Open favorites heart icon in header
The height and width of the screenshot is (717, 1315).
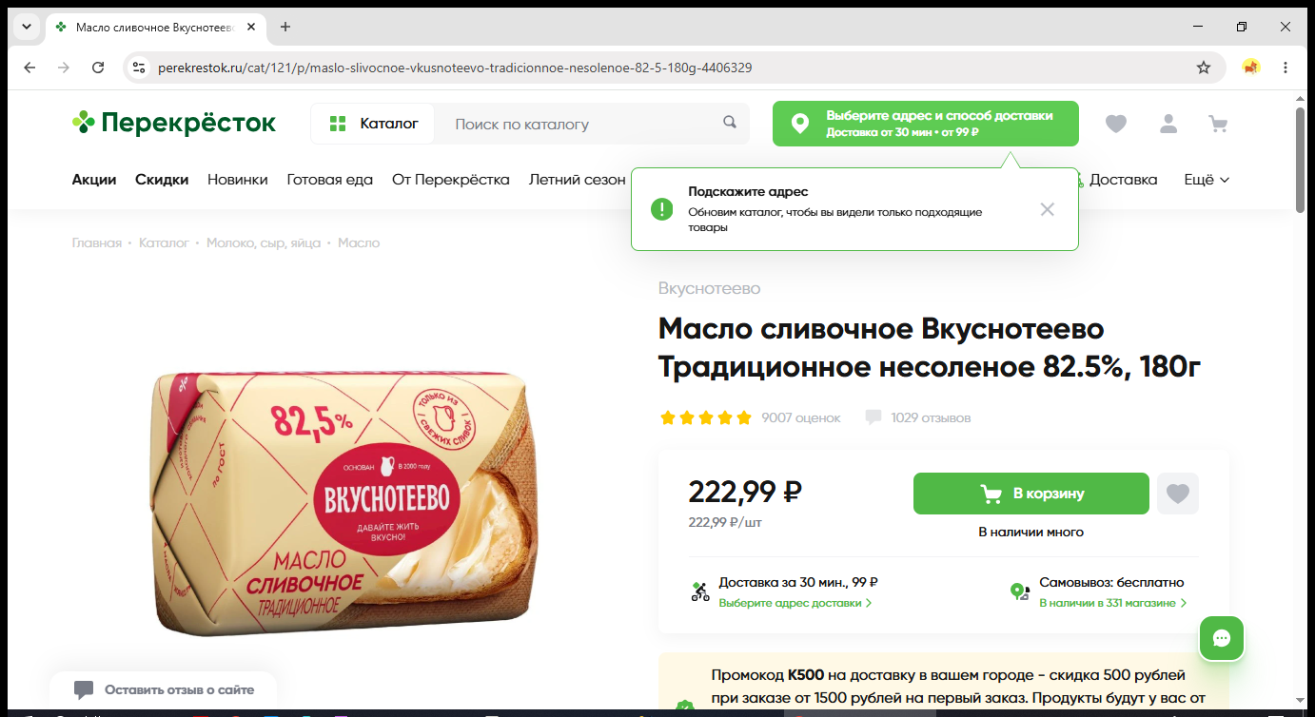tap(1116, 124)
